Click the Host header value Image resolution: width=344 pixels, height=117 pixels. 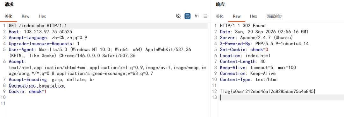48,32
